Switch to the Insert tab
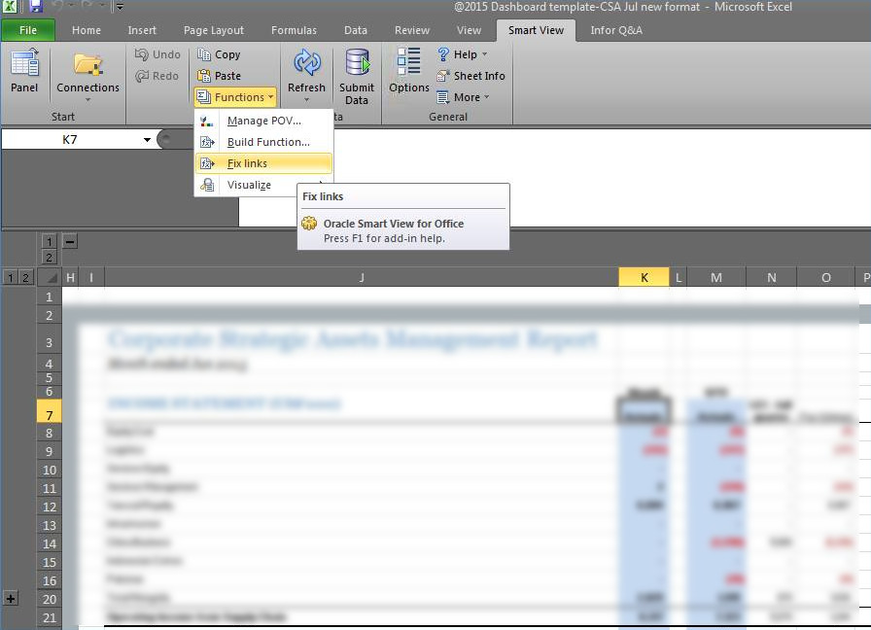Viewport: 871px width, 630px height. point(142,30)
